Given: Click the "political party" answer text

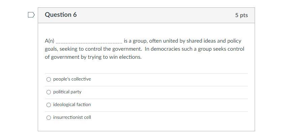Looking at the screenshot, I should 67,92.
